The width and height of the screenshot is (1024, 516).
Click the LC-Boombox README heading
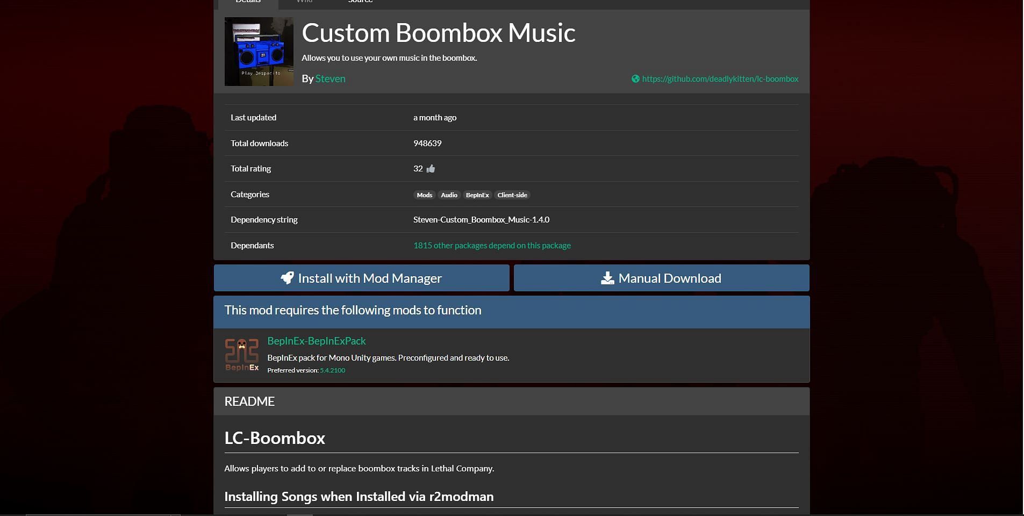point(275,438)
